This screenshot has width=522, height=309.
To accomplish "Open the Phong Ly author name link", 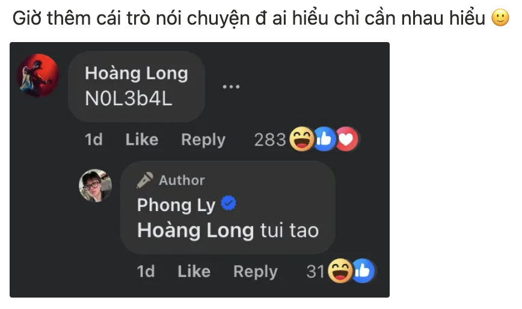I will [x=176, y=205].
